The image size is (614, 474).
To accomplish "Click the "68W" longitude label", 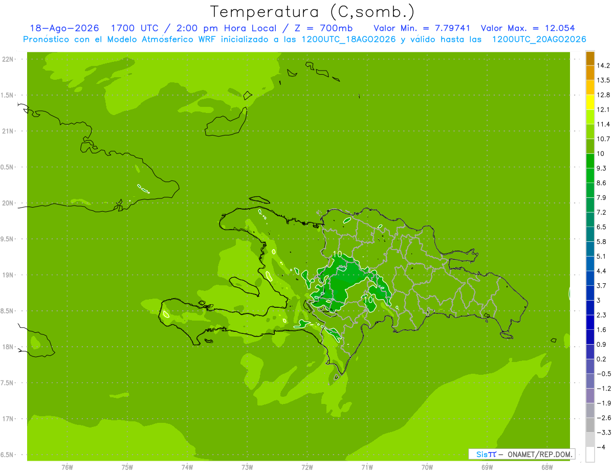I will [x=547, y=467].
